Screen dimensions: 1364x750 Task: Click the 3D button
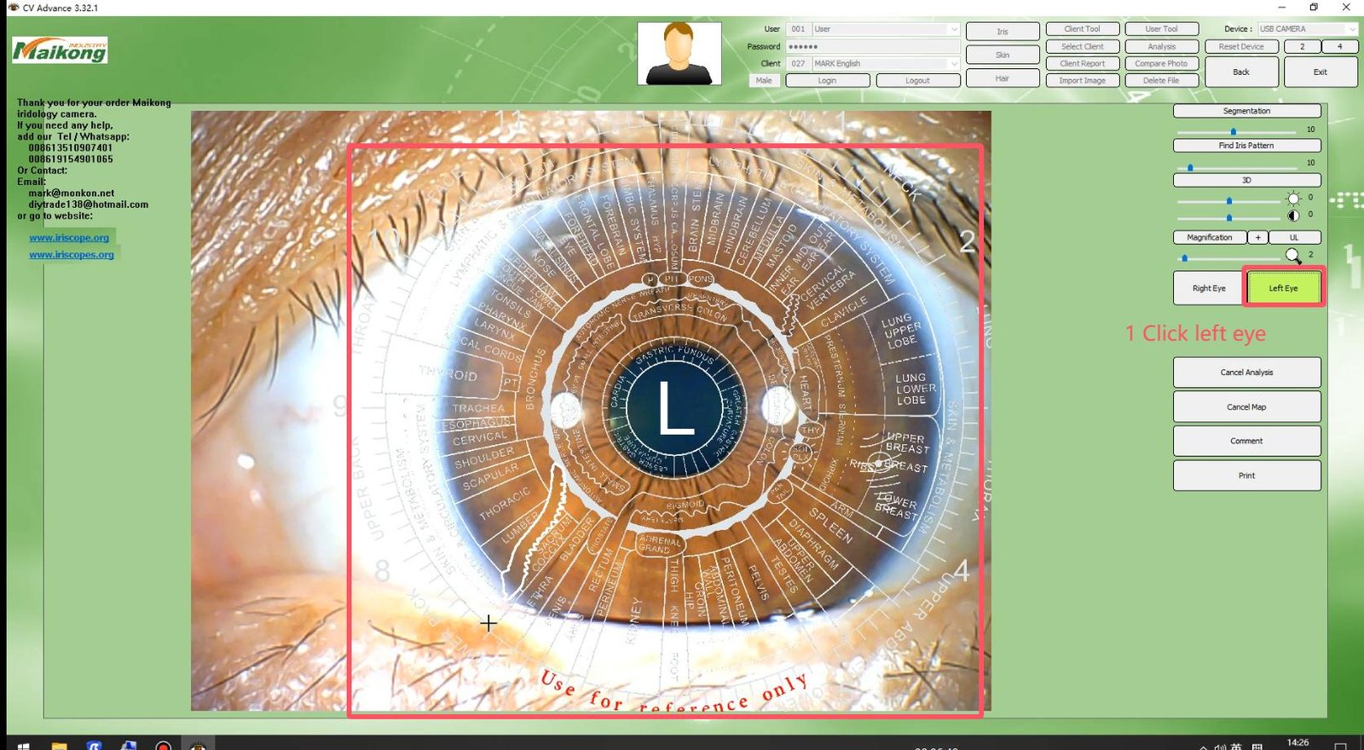[1246, 180]
